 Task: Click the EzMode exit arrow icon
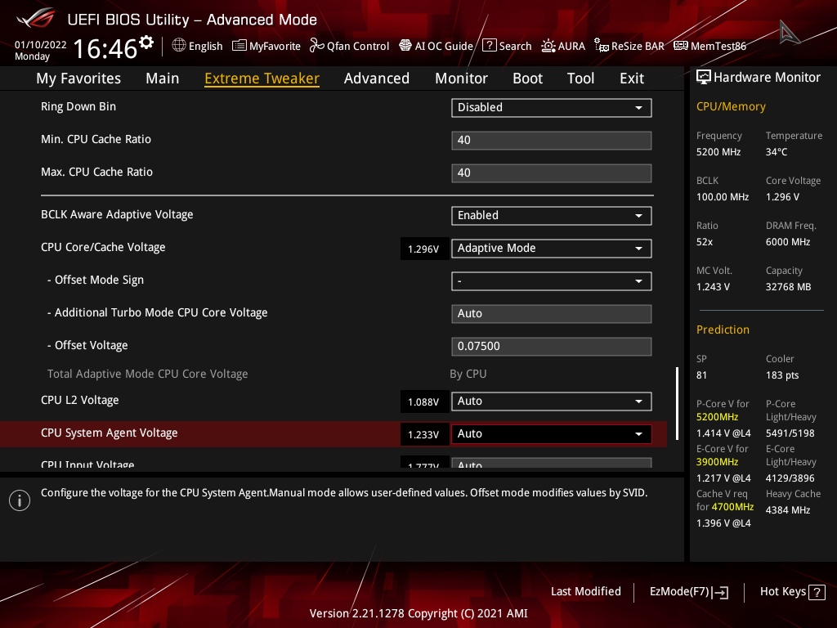pyautogui.click(x=721, y=592)
